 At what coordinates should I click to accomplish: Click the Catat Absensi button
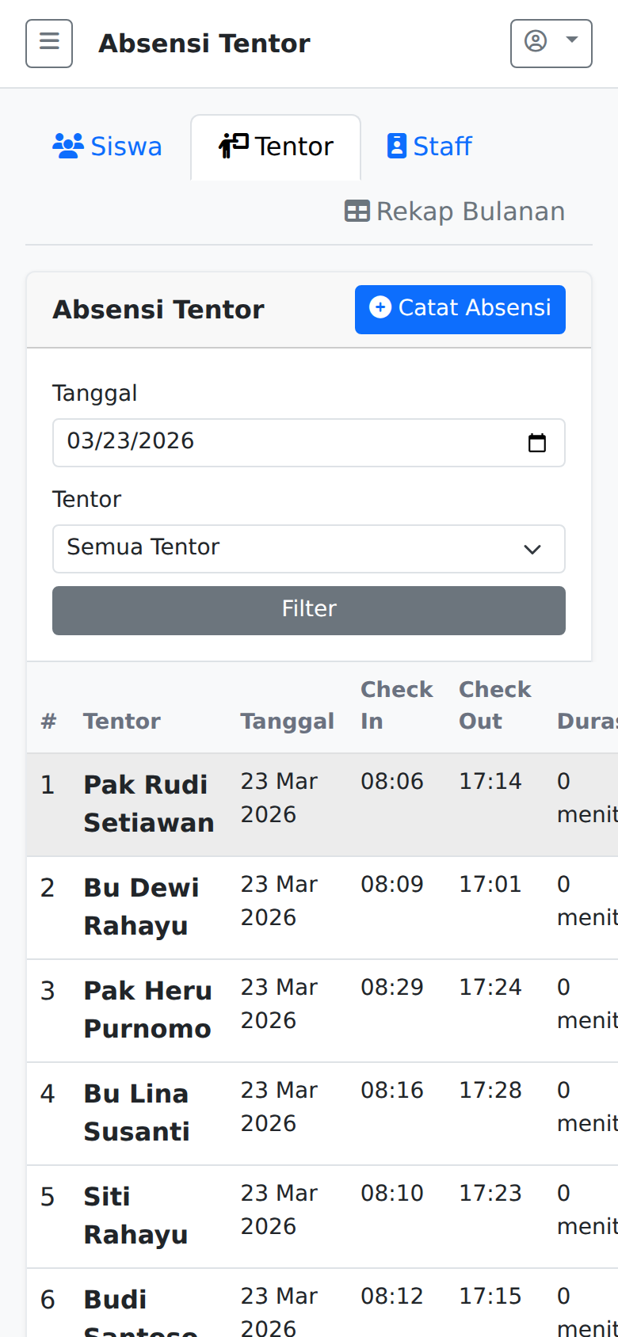click(x=460, y=309)
